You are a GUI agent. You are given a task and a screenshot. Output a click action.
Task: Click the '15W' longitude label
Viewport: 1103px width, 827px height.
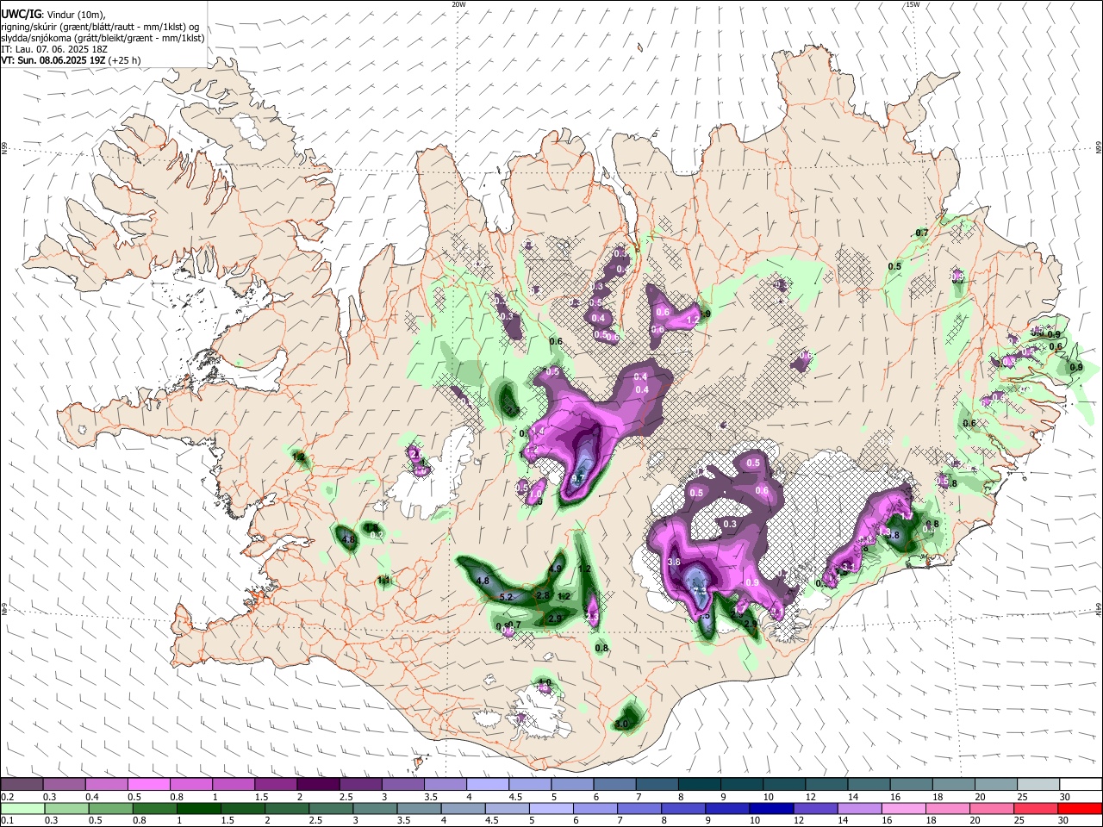point(913,4)
